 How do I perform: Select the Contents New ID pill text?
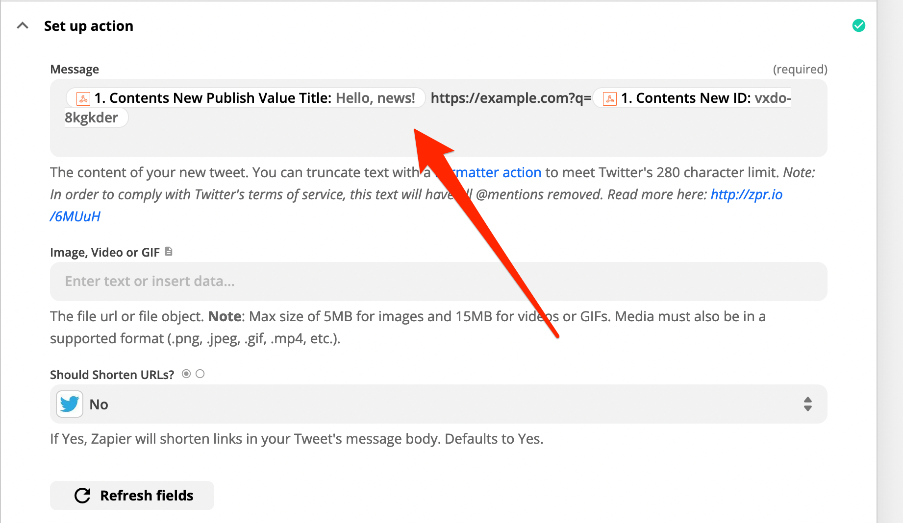(x=705, y=98)
